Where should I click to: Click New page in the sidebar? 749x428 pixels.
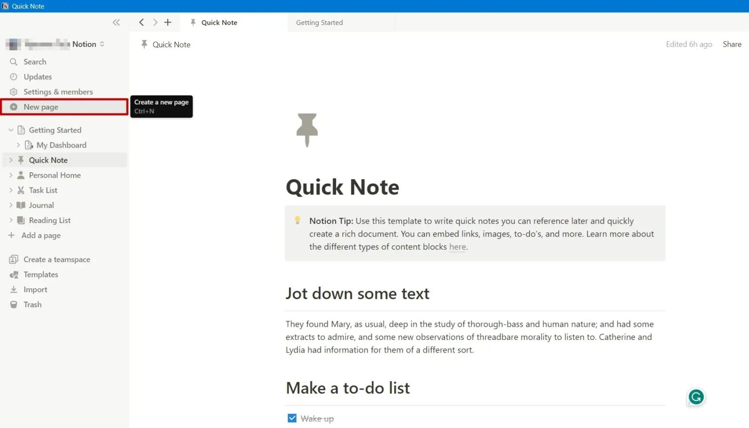click(41, 107)
